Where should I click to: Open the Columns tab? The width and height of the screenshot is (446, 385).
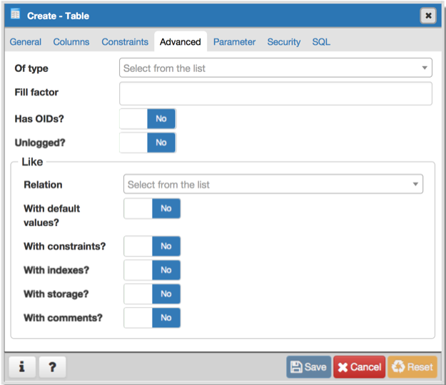[x=71, y=42]
